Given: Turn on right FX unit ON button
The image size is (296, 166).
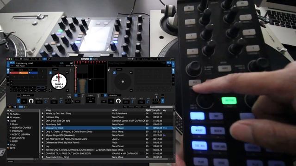Looking at the screenshot, I should (x=111, y=101).
